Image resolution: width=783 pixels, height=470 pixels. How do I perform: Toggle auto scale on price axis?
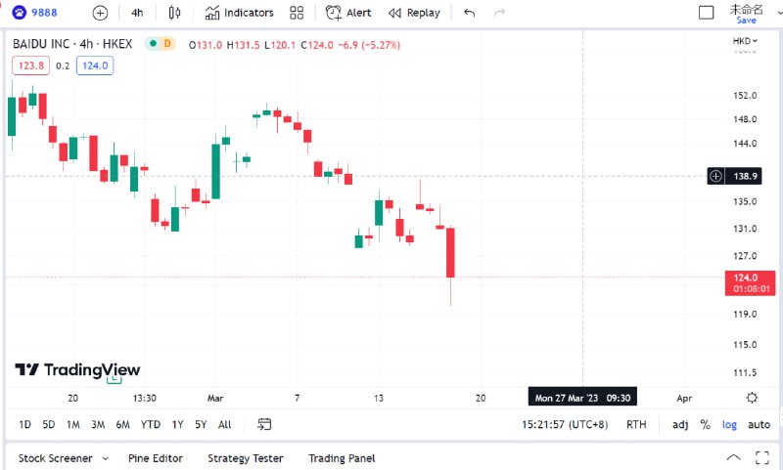pos(759,424)
